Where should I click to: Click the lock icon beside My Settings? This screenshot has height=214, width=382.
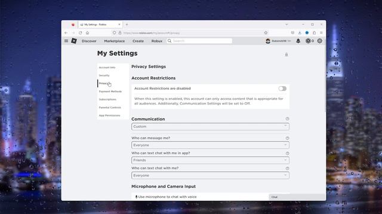coord(286,55)
